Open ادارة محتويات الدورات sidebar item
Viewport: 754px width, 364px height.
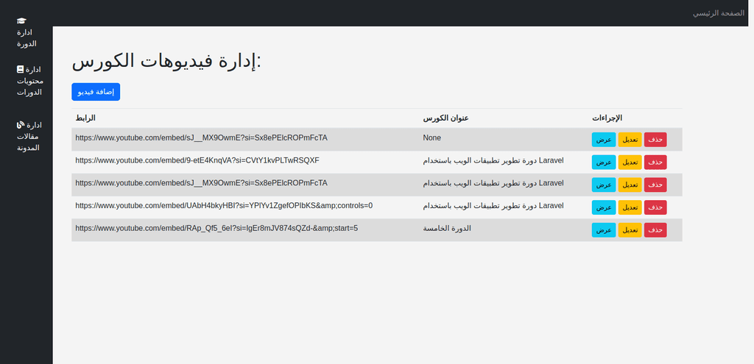(29, 81)
